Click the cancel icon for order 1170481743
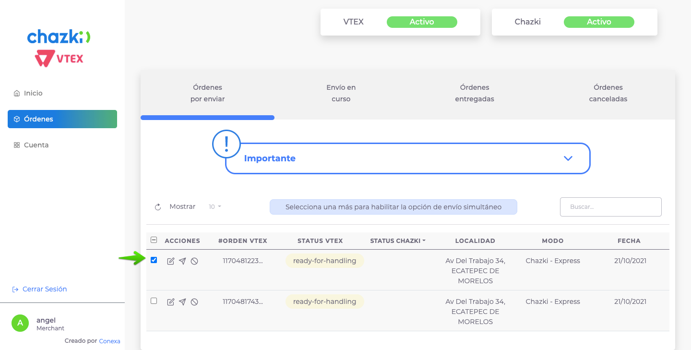This screenshot has height=350, width=691. (x=194, y=302)
